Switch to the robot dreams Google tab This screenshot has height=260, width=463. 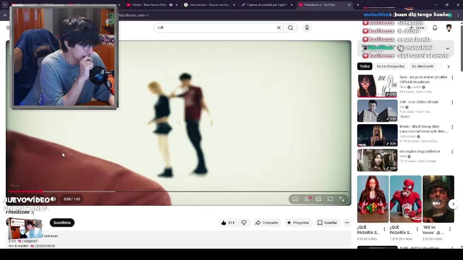pyautogui.click(x=209, y=5)
